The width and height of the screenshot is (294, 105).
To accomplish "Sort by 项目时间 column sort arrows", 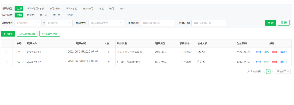I will [89, 43].
